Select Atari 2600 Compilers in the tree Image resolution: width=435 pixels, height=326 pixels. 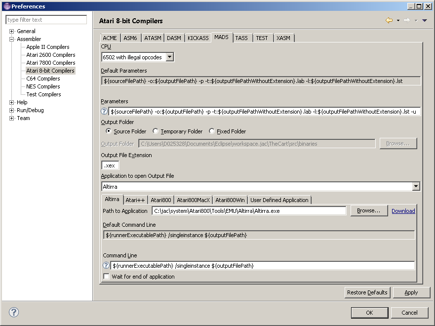pyautogui.click(x=51, y=55)
